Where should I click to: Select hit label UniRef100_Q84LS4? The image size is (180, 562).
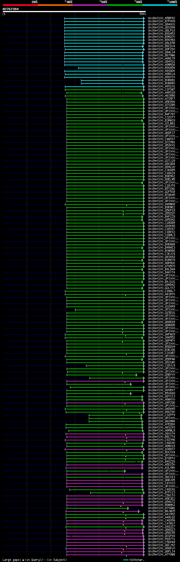coord(161,52)
